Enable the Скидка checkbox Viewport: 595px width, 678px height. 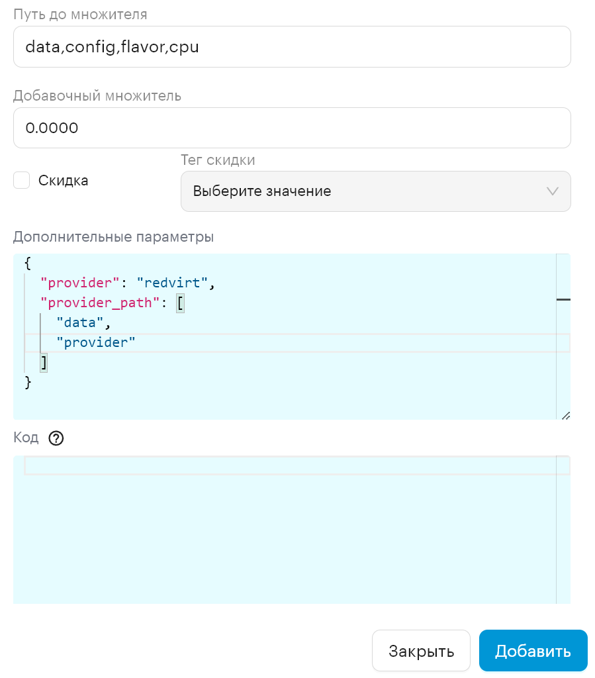click(22, 180)
